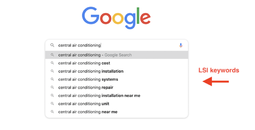Pick the 'central air conditioning installation' suggestion
The height and width of the screenshot is (130, 255).
click(x=91, y=71)
